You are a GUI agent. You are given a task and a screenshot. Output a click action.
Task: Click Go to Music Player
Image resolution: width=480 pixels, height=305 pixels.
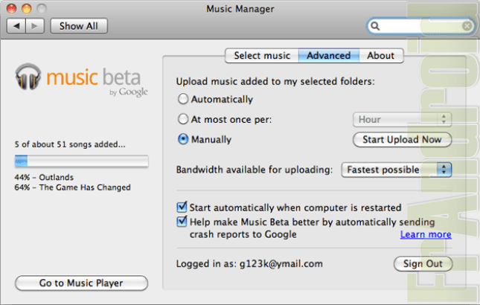(x=81, y=283)
